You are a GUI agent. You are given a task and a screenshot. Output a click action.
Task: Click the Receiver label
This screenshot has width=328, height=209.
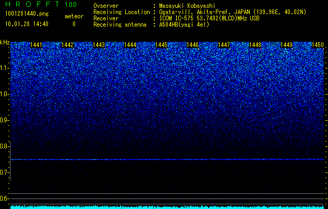pos(106,18)
